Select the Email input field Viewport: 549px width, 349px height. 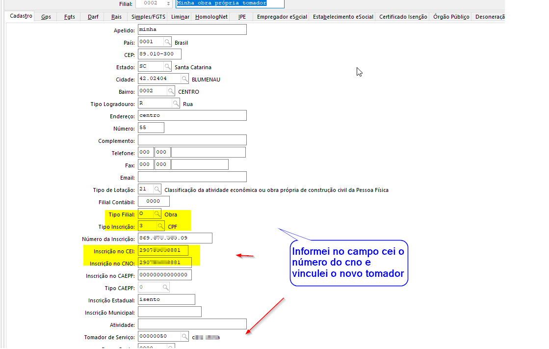[x=192, y=177]
